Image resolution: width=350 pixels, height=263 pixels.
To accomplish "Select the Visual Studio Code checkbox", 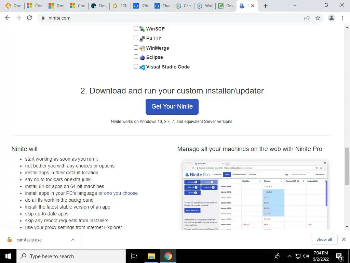I will [136, 66].
